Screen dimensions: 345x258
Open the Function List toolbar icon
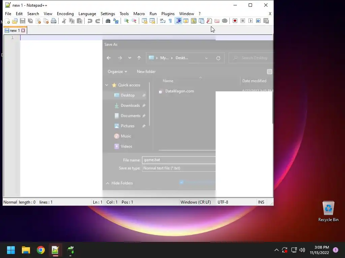209,21
